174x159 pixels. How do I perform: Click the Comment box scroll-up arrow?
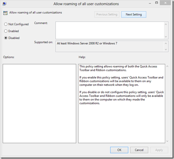pos(166,24)
